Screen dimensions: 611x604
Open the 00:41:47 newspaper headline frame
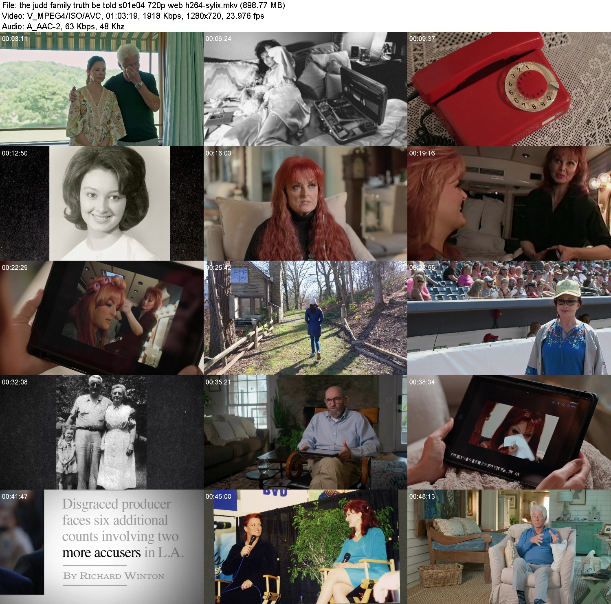(101, 547)
